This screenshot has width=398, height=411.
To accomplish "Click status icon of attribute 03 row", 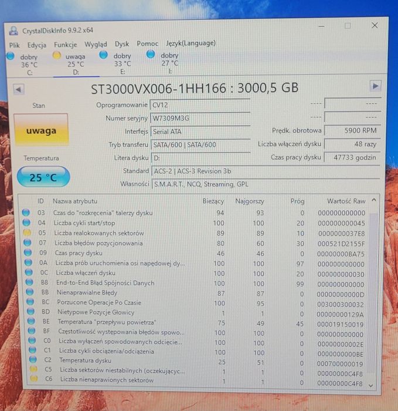I will tap(26, 213).
